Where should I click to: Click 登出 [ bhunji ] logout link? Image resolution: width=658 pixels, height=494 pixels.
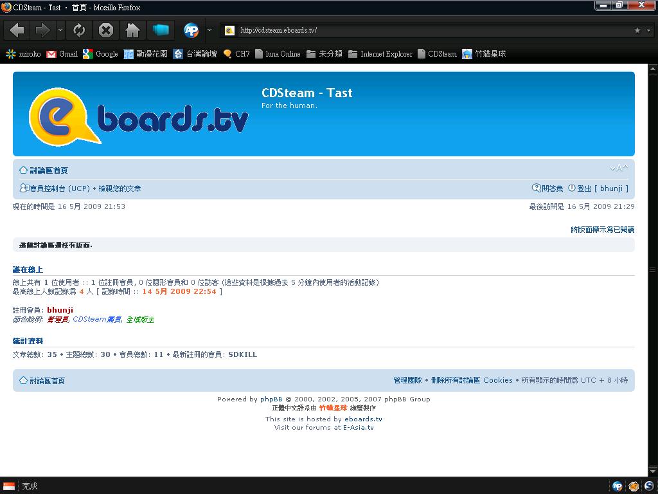tap(598, 188)
